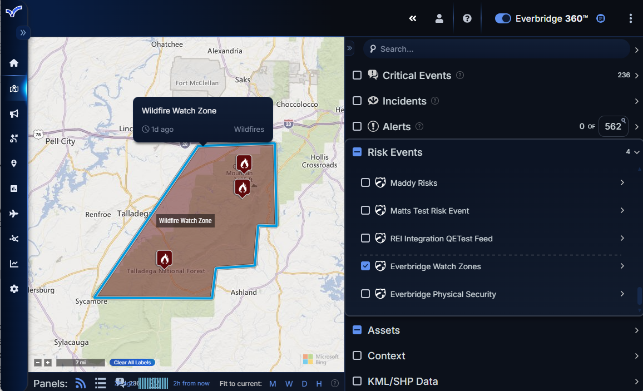Check the Context checkbox
The width and height of the screenshot is (643, 391).
point(357,355)
